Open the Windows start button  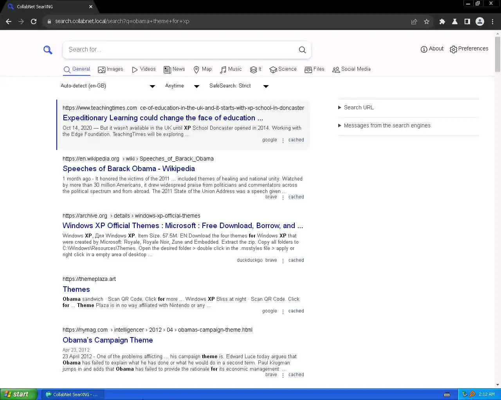pos(19,394)
